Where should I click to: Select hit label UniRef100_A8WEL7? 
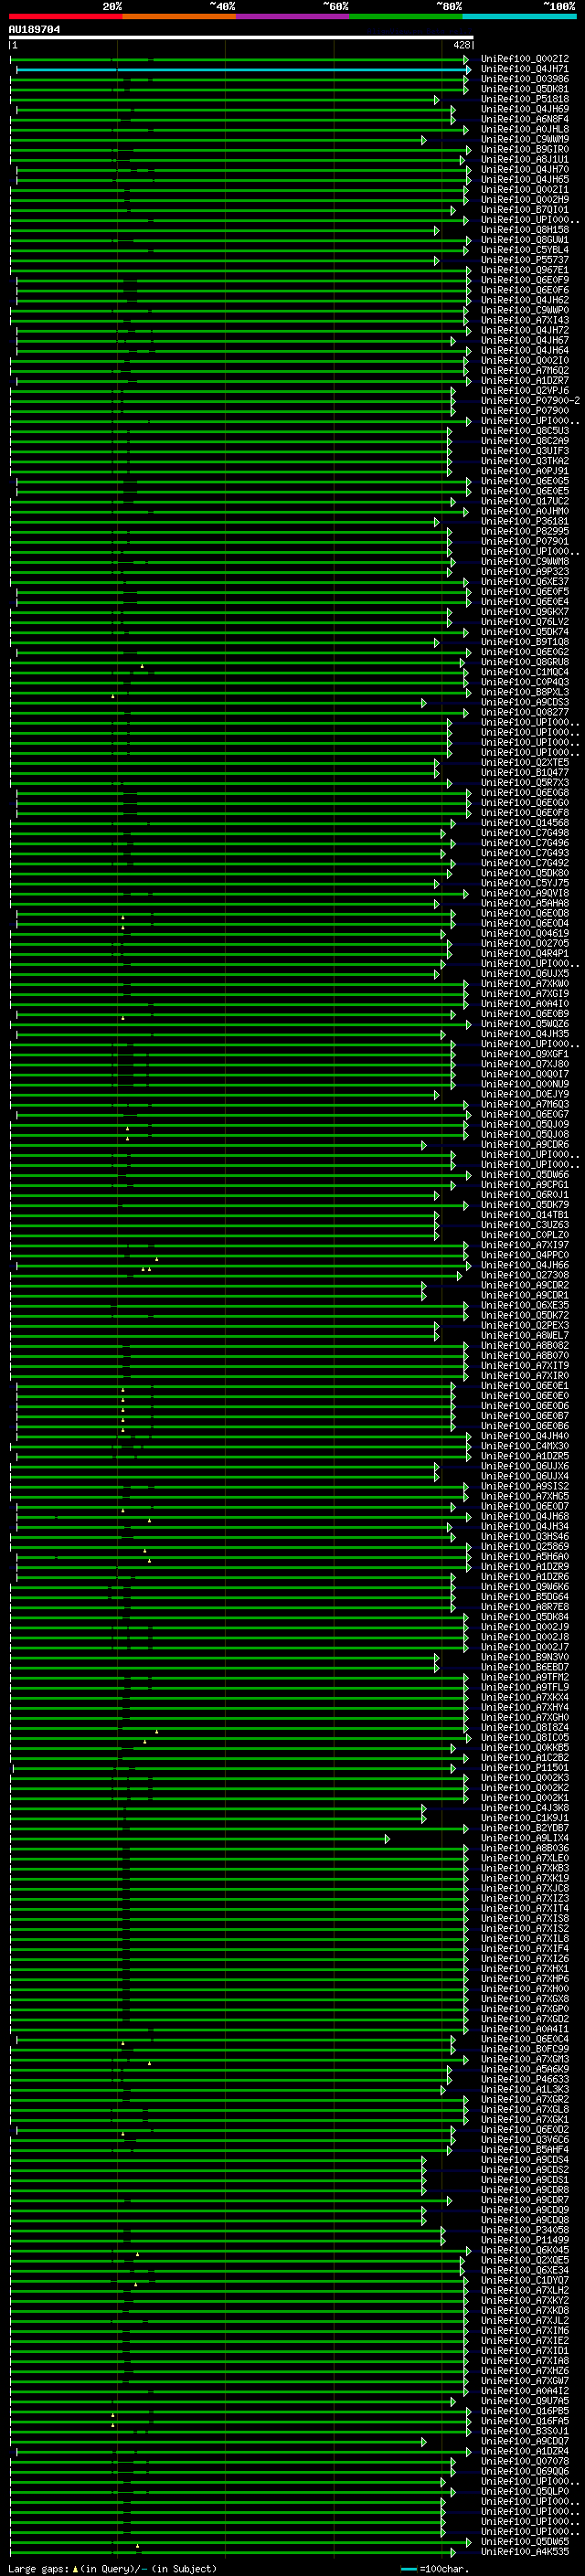[525, 1335]
